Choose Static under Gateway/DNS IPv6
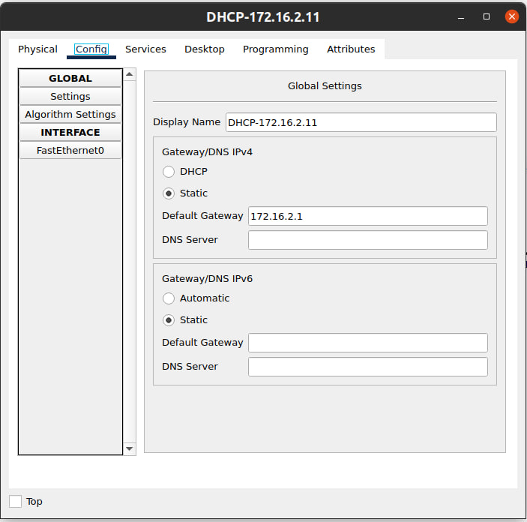The width and height of the screenshot is (527, 522). [169, 319]
